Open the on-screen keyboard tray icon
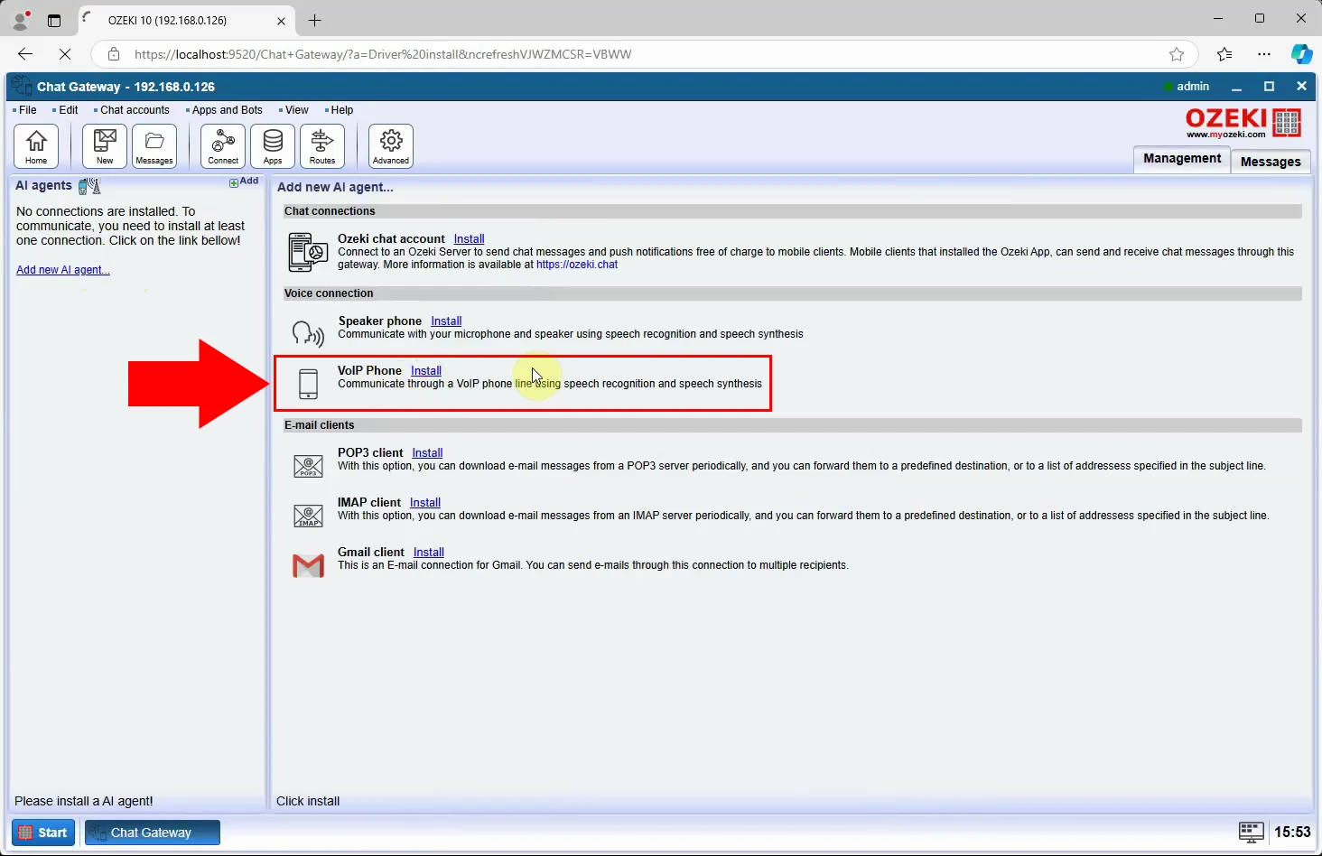Screen dimensions: 1322x856 click(1251, 832)
